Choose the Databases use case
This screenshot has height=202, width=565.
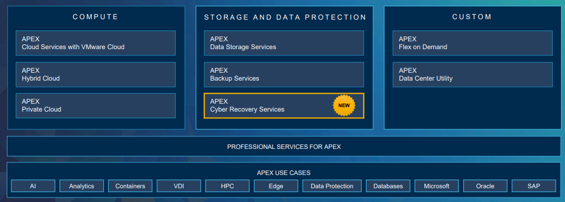(388, 186)
